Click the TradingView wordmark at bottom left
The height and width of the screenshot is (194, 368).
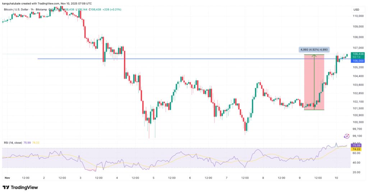(24, 187)
